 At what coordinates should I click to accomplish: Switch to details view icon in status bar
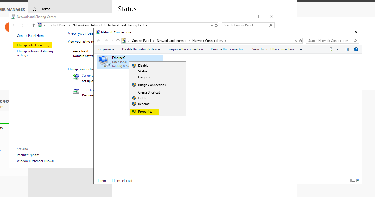point(352,180)
